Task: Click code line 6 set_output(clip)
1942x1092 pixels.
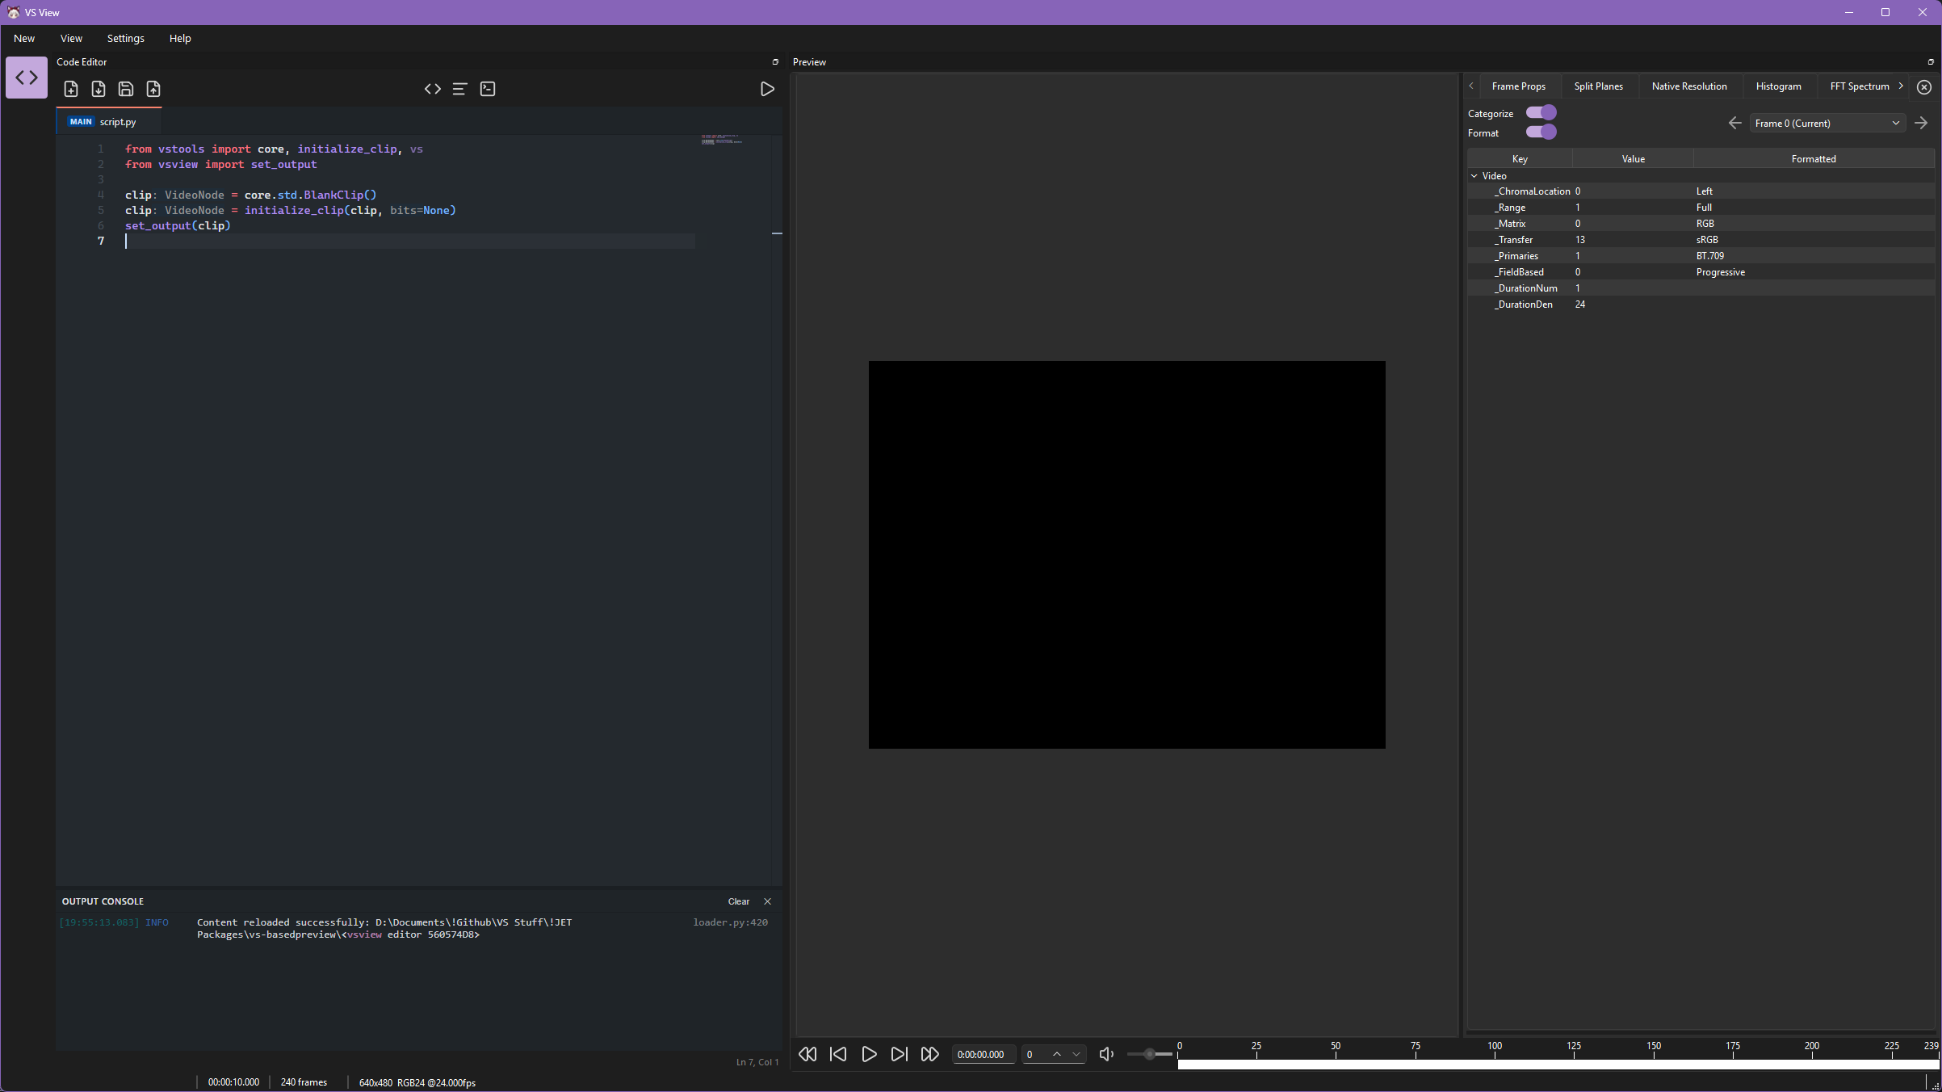Action: tap(178, 226)
